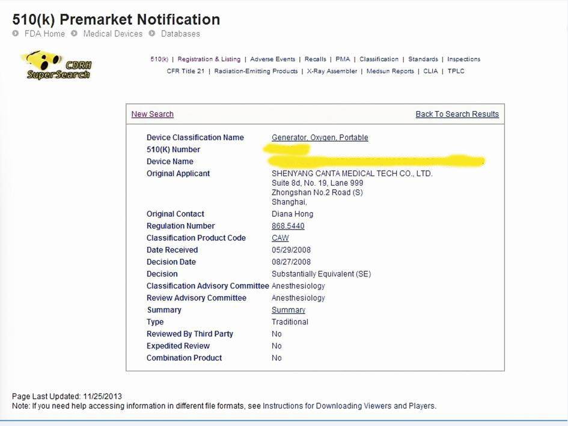Open the Summary document link
Image resolution: width=568 pixels, height=426 pixels.
(x=288, y=310)
